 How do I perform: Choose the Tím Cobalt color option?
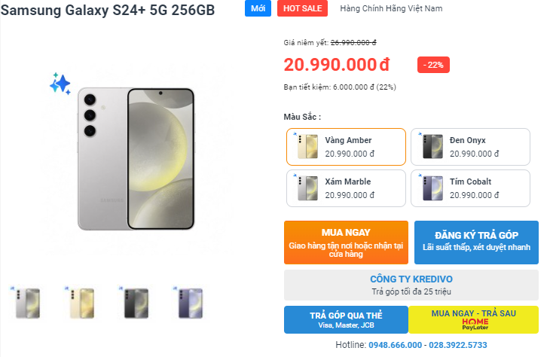[471, 188]
